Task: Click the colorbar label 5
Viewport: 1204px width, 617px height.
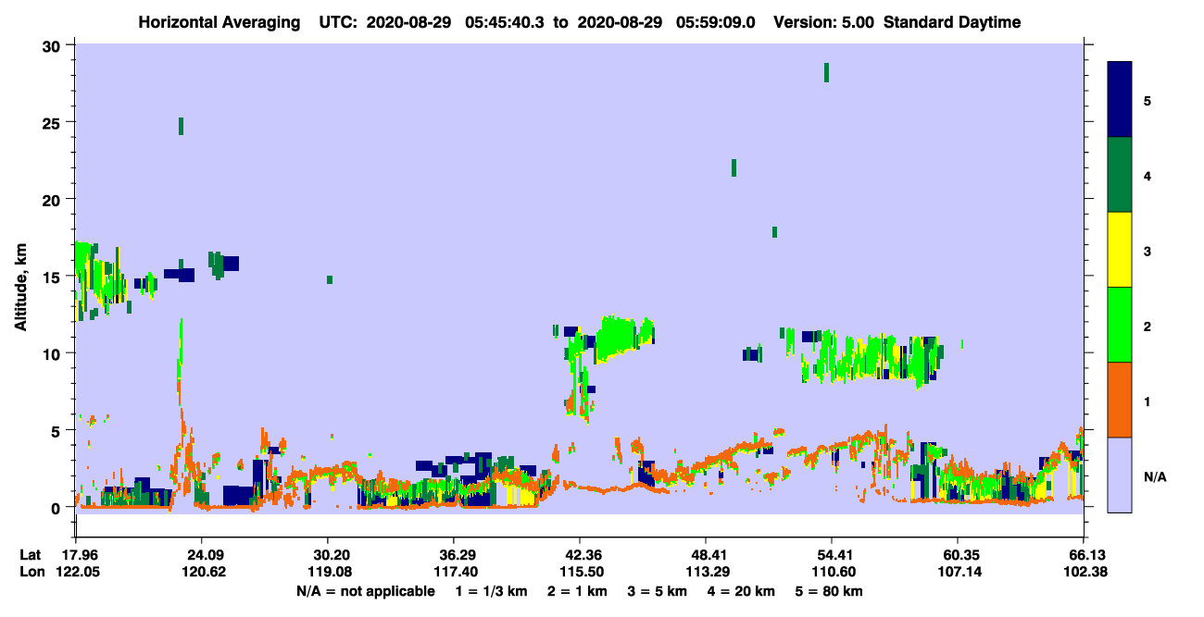Action: point(1147,100)
